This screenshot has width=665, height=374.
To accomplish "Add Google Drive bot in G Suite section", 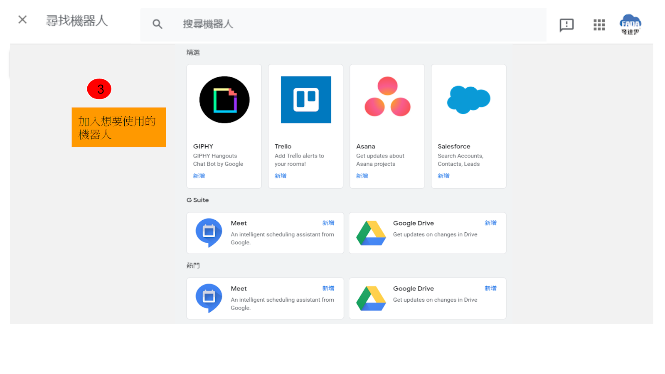I will (x=490, y=223).
